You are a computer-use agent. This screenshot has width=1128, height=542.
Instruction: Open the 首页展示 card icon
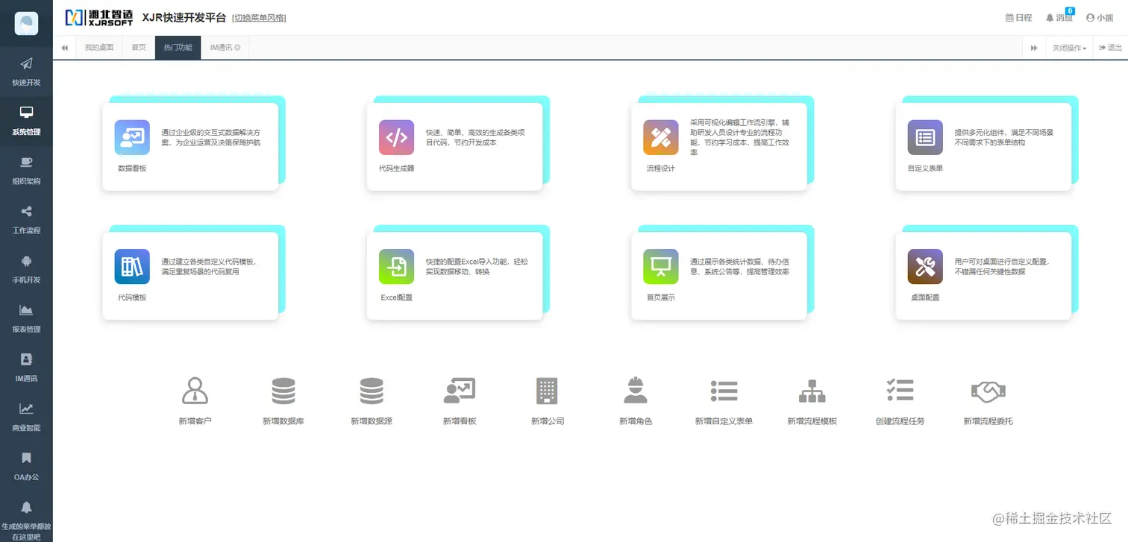tap(660, 266)
